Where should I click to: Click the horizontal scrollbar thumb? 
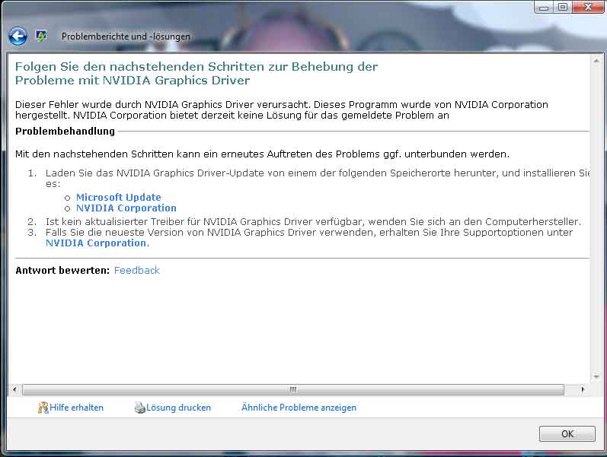[x=293, y=390]
